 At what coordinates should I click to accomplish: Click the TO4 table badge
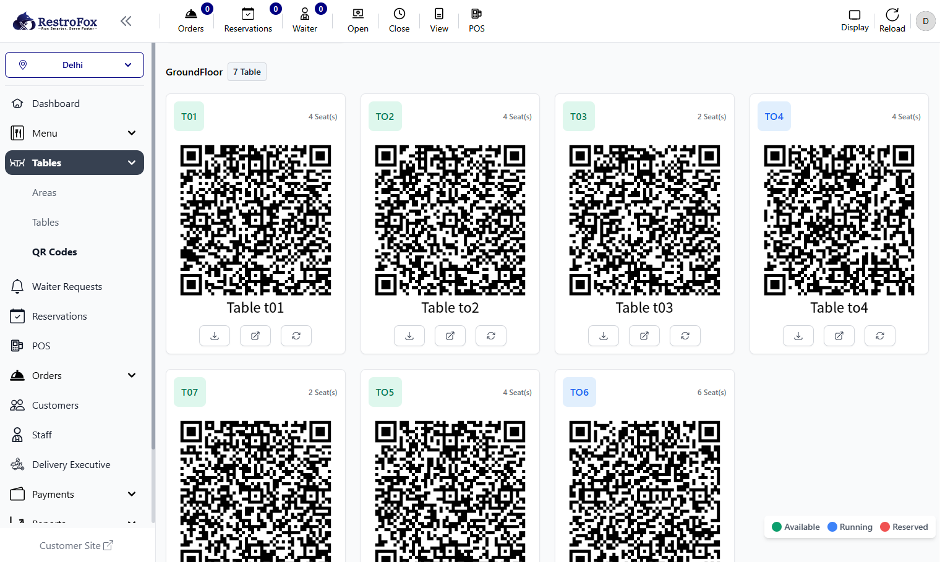(x=774, y=116)
